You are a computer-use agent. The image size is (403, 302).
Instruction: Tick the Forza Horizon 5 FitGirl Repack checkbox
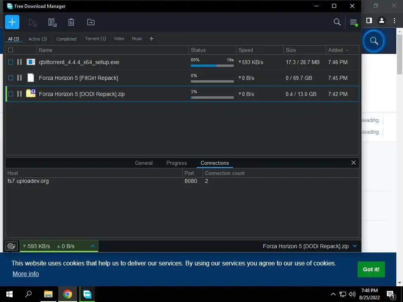click(x=11, y=78)
